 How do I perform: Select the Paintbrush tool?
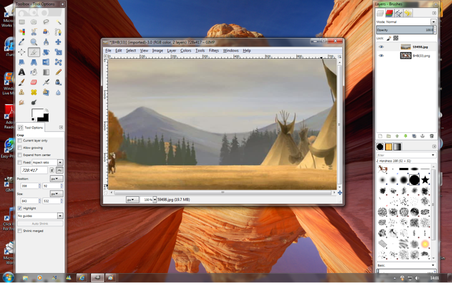coord(21,83)
